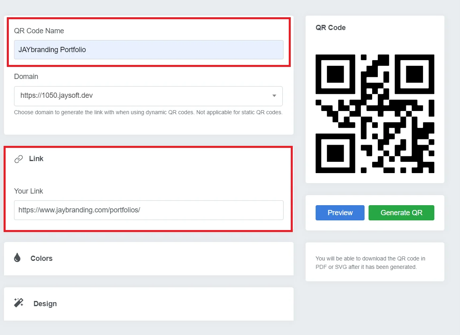460x335 pixels.
Task: Click the QR Code panel title
Action: click(330, 28)
